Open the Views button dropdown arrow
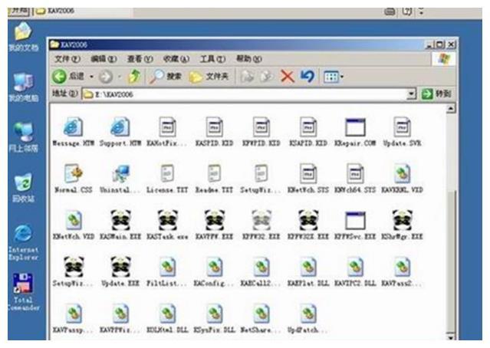The width and height of the screenshot is (490, 348). [342, 77]
